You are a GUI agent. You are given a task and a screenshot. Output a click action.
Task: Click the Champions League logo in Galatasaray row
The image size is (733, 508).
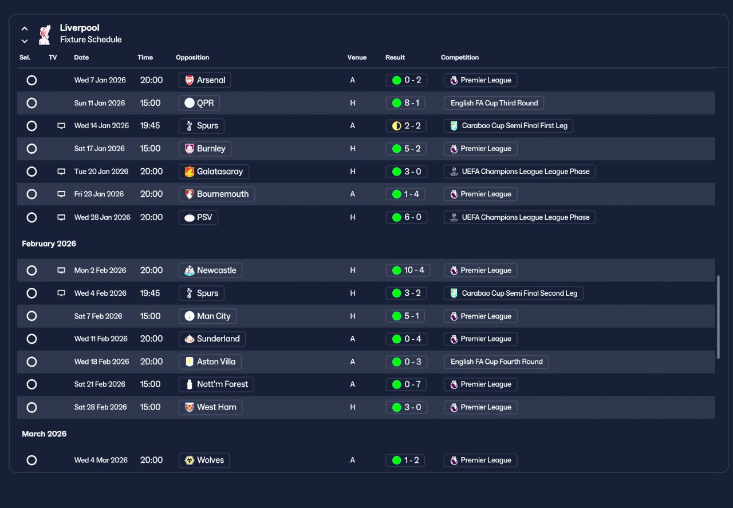coord(454,172)
